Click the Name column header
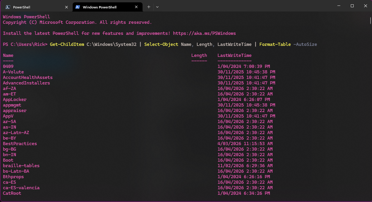 8,55
